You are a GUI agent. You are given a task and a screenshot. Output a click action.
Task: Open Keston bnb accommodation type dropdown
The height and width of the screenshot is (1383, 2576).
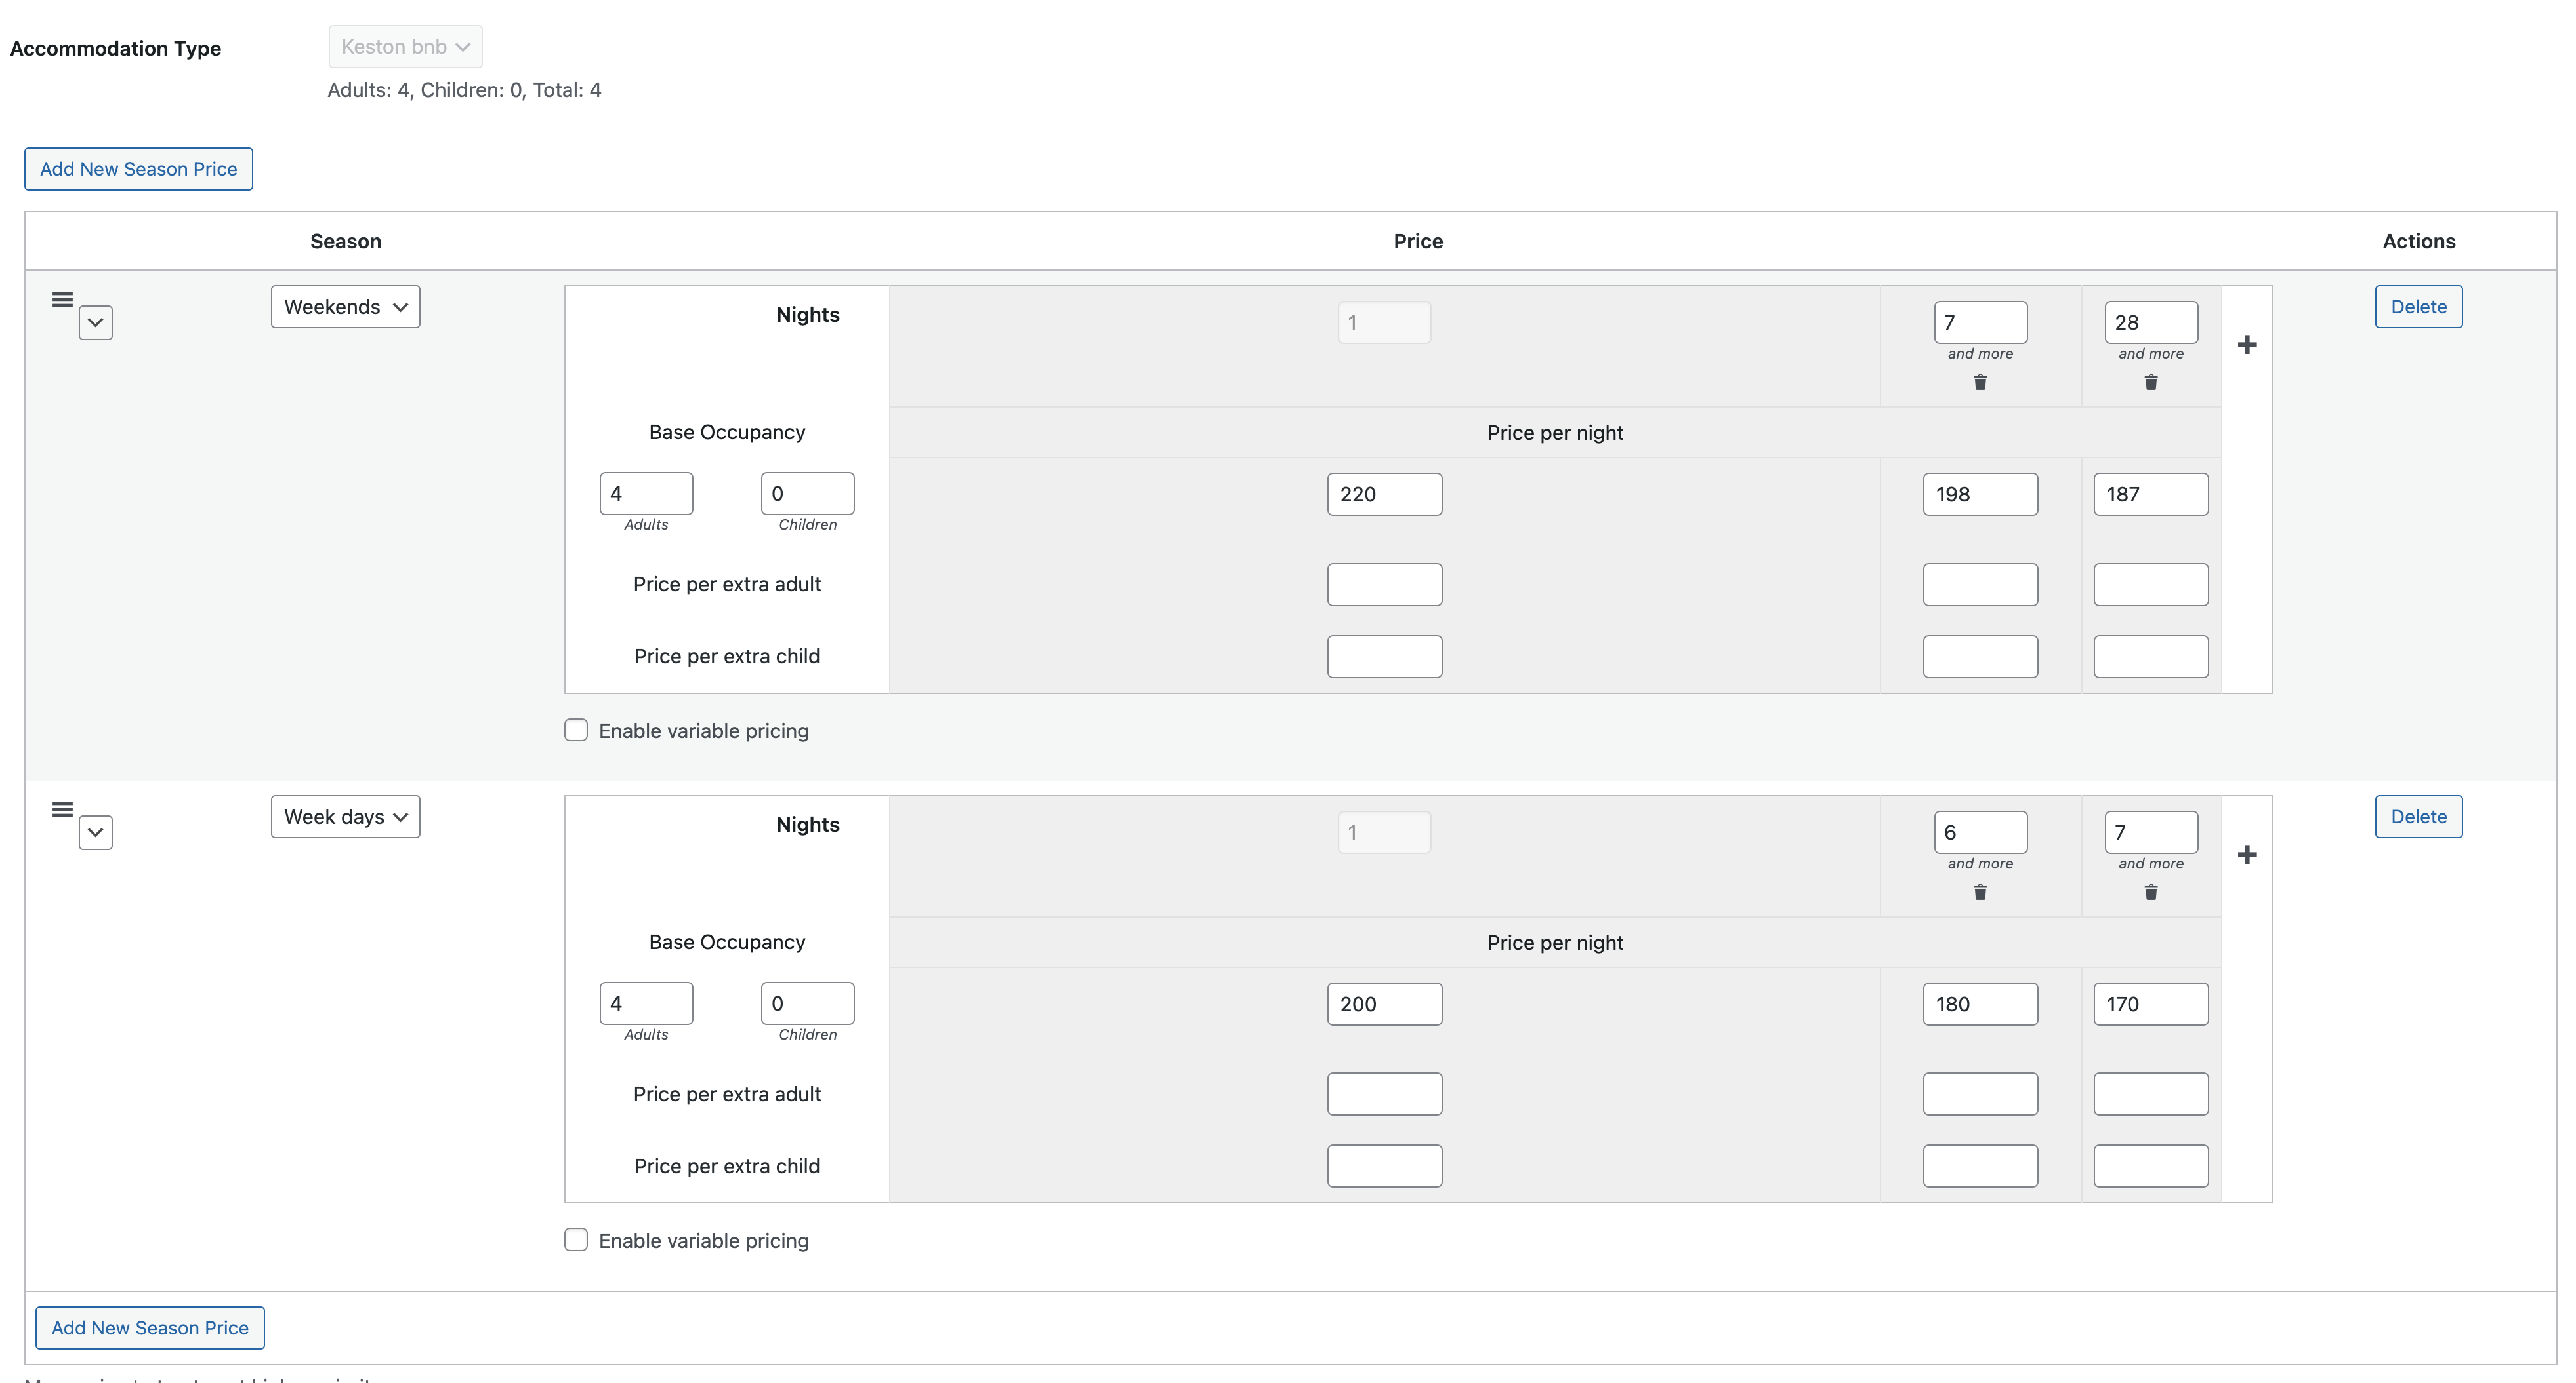point(405,47)
